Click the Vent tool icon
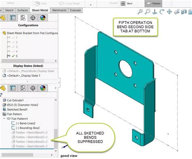 [123, 4]
